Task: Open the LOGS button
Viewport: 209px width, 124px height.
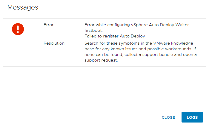Action: click(192, 117)
